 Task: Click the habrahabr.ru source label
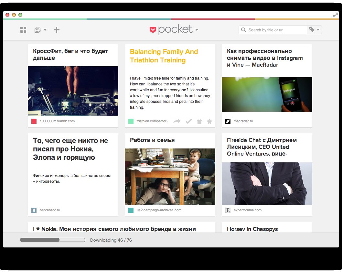coord(50,210)
